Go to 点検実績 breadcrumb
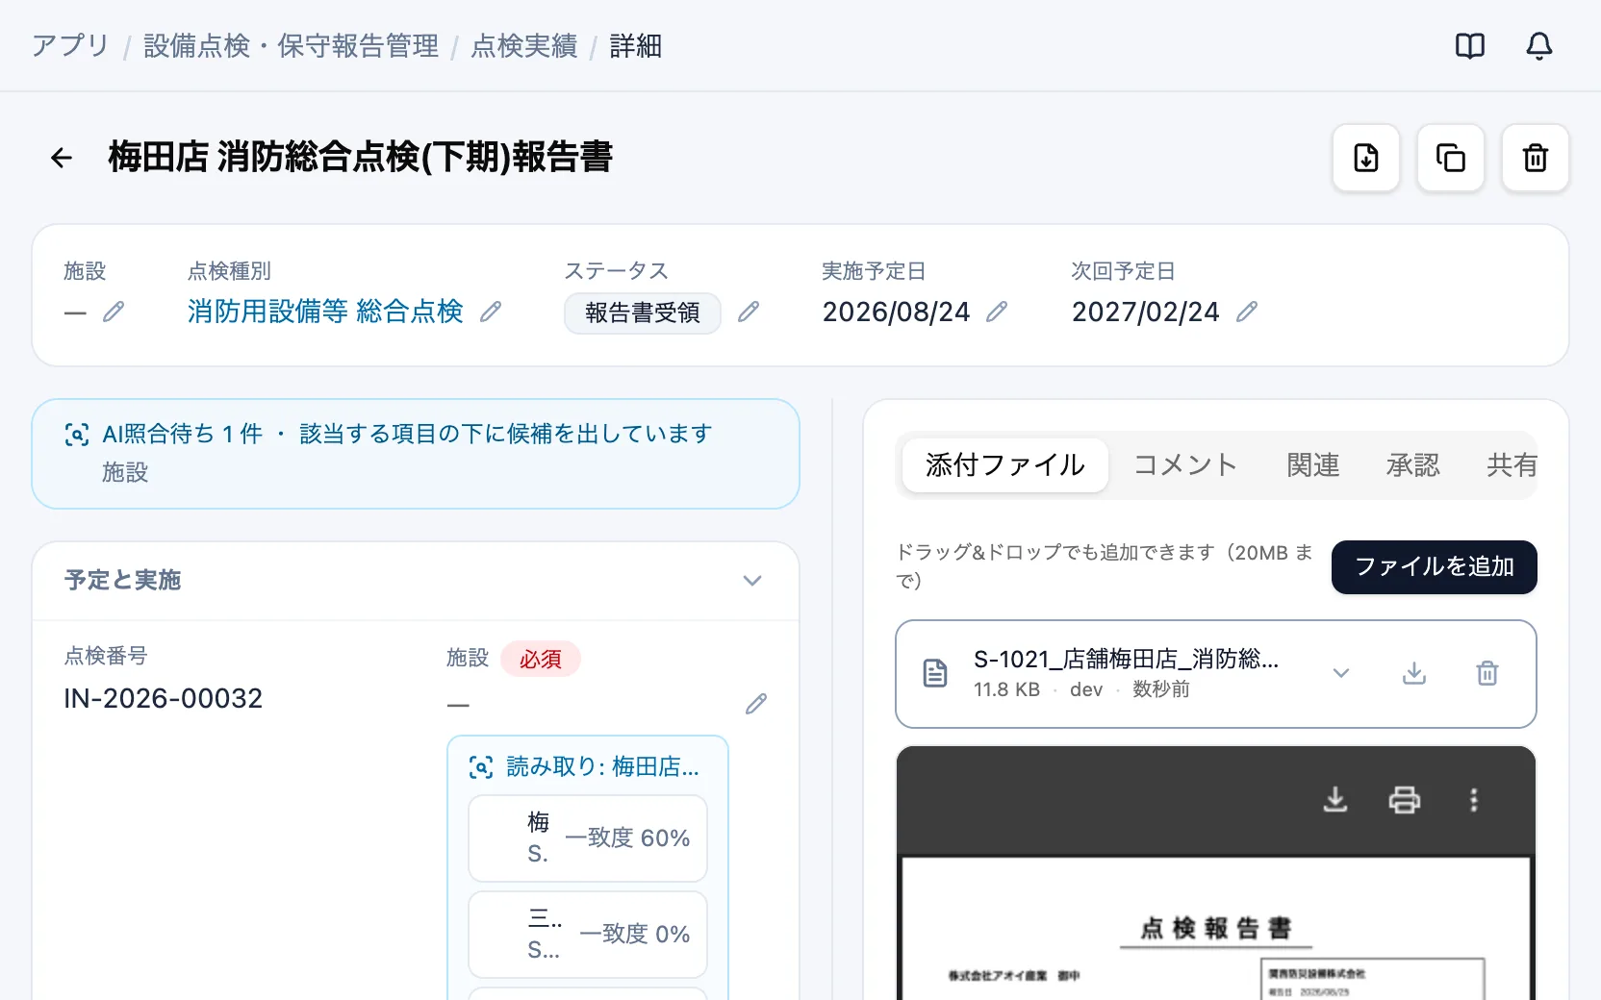 [524, 45]
